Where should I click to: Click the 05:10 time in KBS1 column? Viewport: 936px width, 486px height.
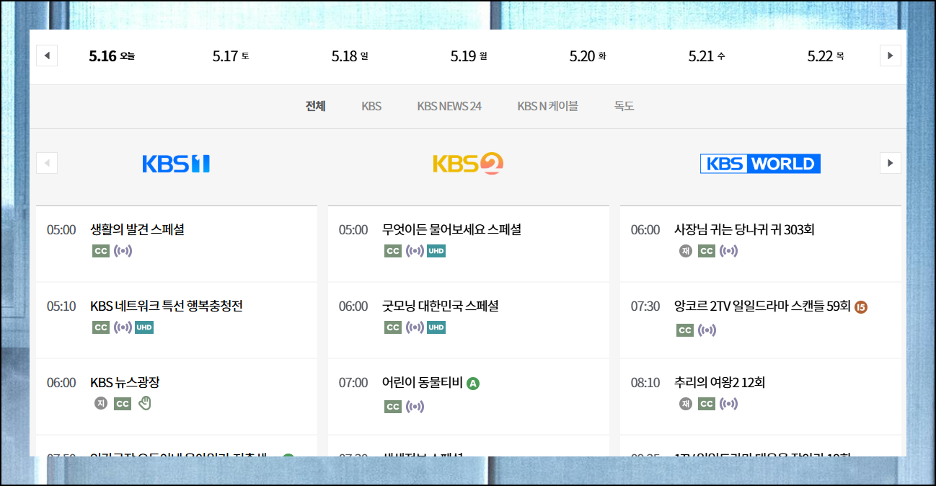61,306
